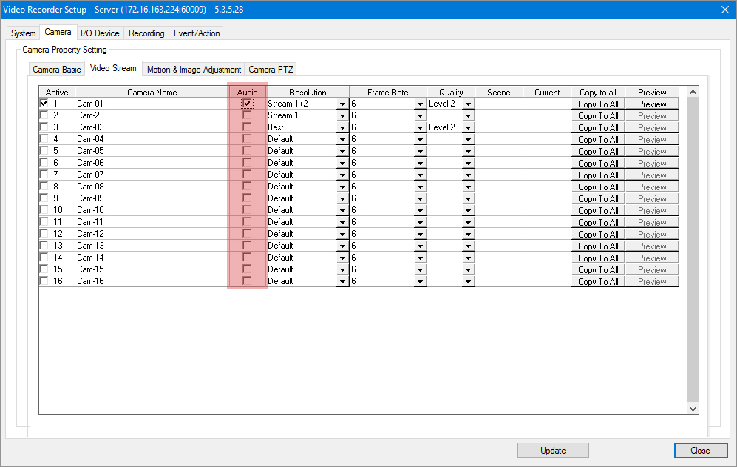Select the I/O Device tab
Viewport: 737px width, 467px height.
(x=100, y=33)
